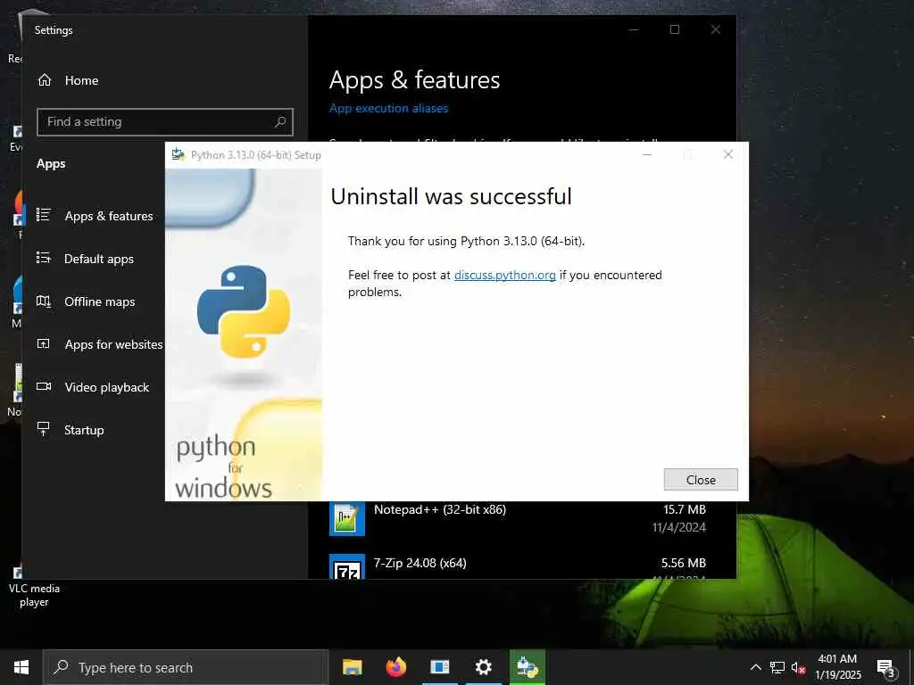Click the Default apps sidebar icon

44,258
